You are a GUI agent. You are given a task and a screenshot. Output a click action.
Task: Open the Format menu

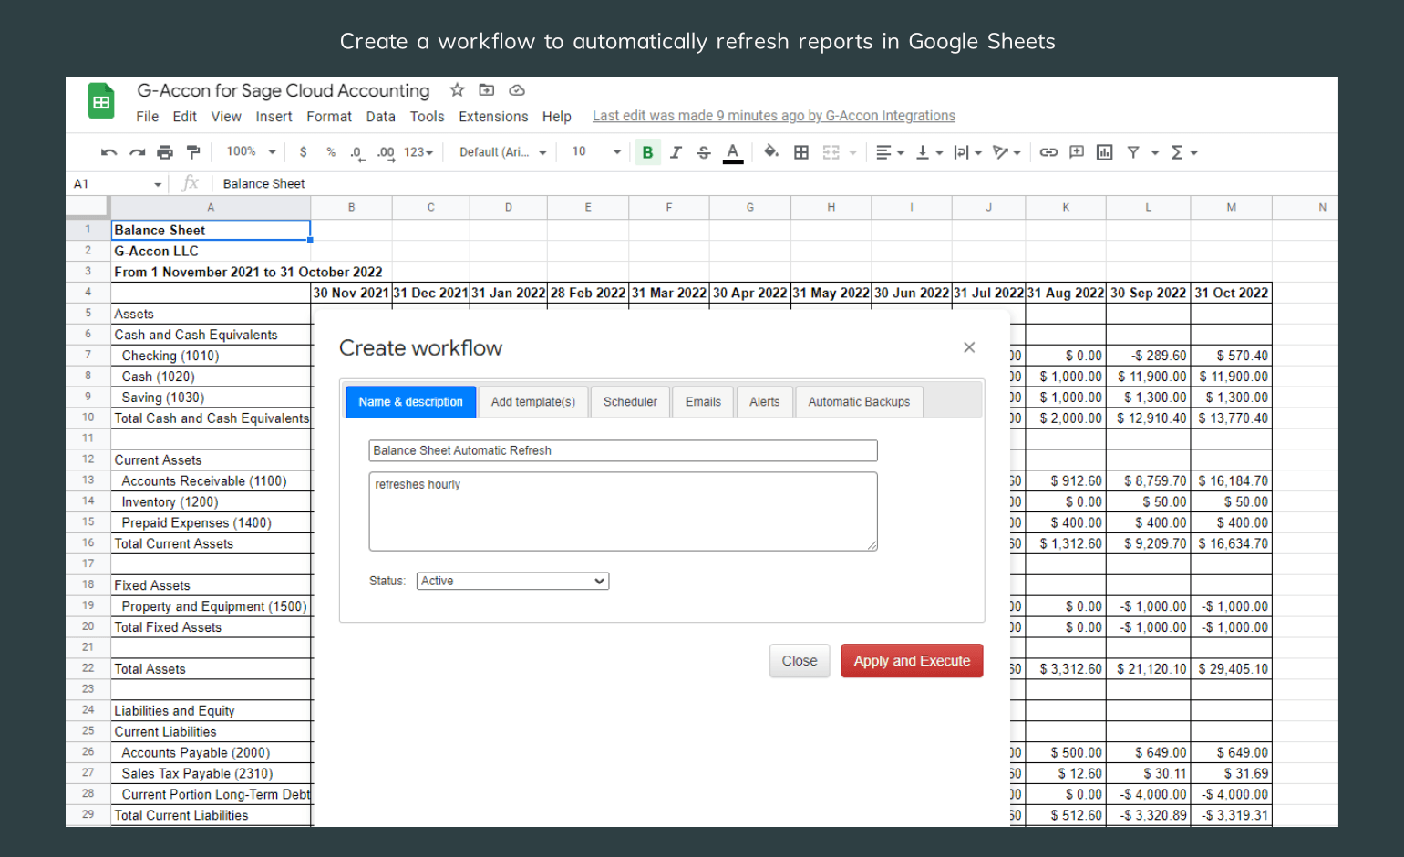329,117
